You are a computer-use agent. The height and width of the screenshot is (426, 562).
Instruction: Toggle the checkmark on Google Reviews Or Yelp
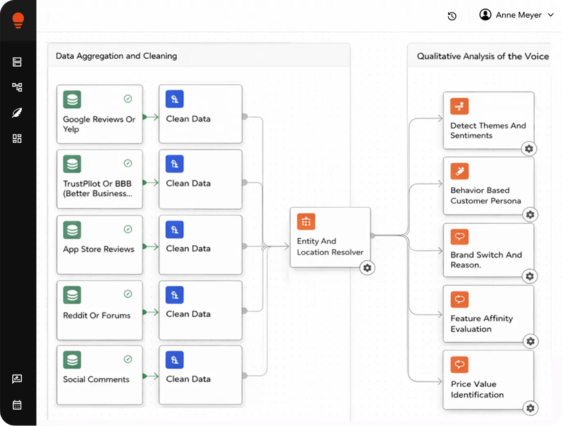(128, 98)
